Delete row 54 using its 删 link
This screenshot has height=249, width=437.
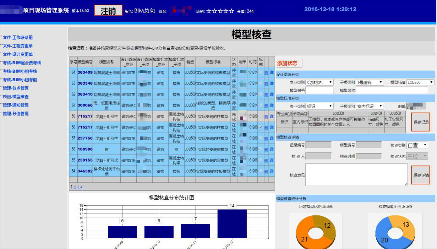pyautogui.click(x=266, y=171)
